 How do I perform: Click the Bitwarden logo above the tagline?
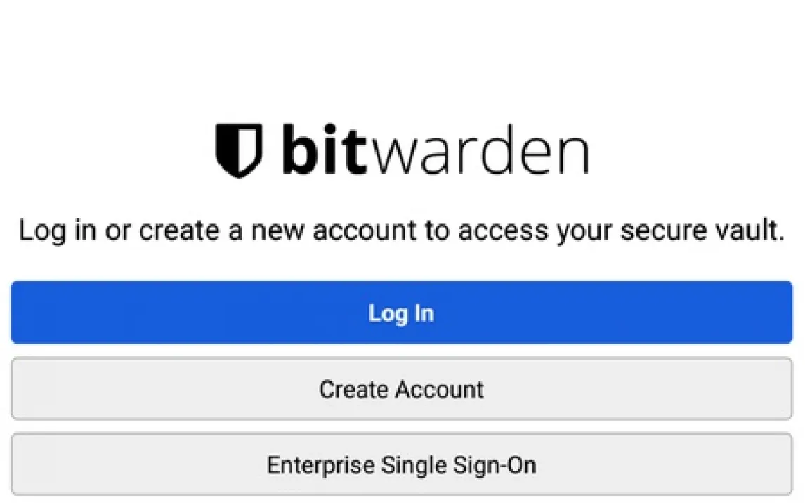pos(402,150)
